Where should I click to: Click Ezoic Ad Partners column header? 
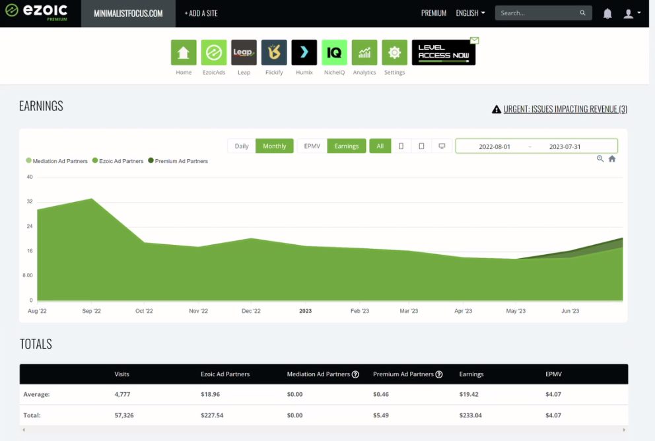click(x=225, y=374)
